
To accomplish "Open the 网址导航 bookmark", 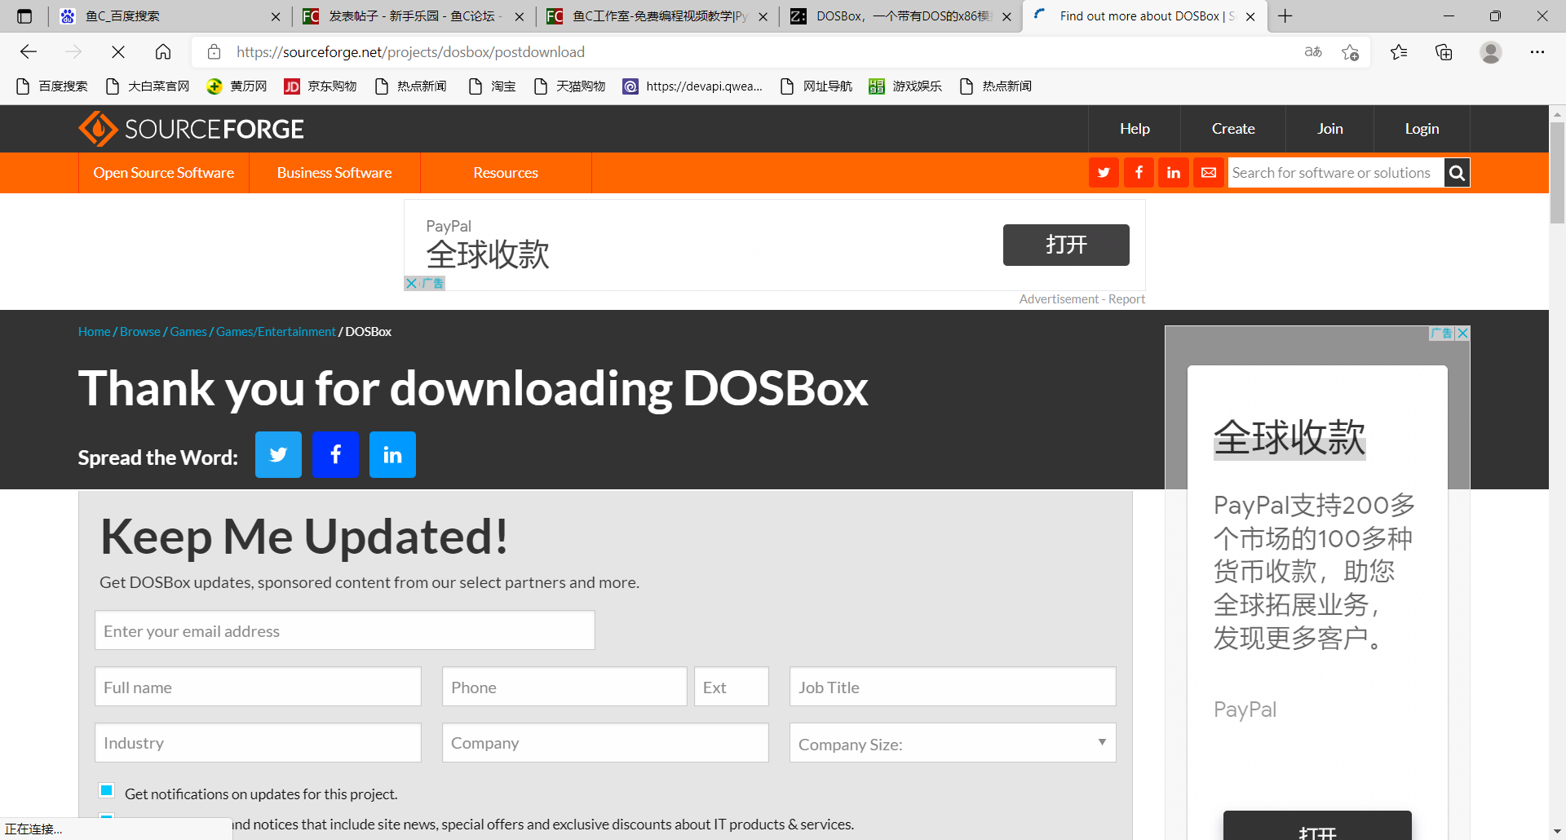I will [x=816, y=86].
